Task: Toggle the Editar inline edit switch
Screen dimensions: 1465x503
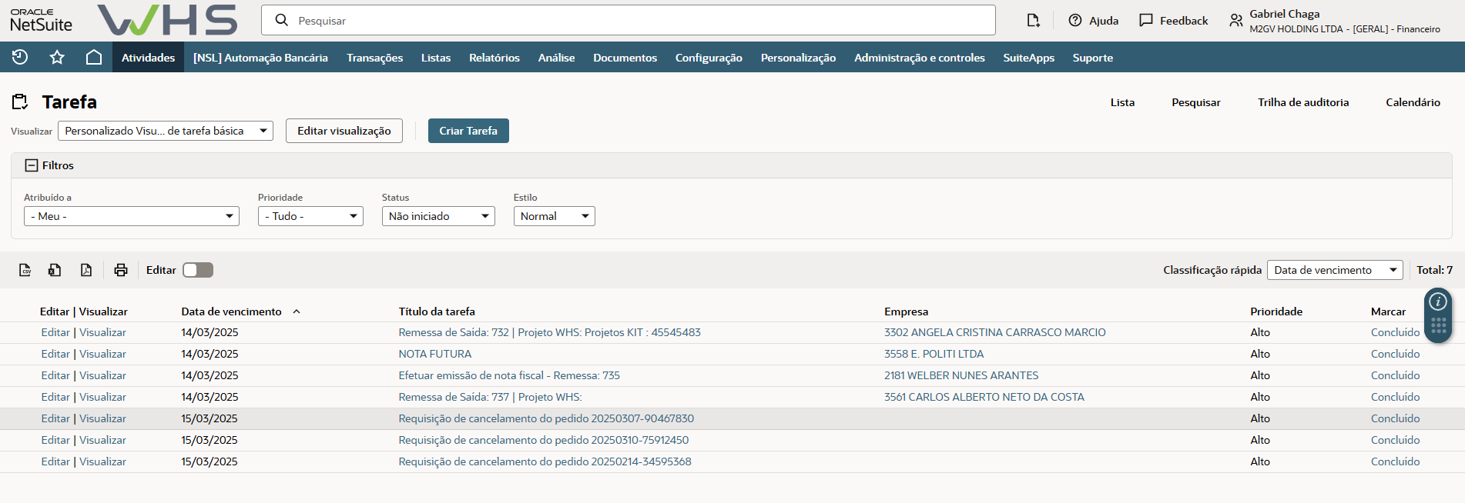Action: click(x=198, y=270)
